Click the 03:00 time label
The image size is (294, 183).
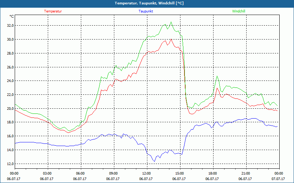pos(48,173)
